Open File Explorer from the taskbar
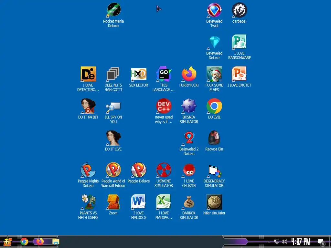Viewport: 331px width, 248px height. [56, 242]
